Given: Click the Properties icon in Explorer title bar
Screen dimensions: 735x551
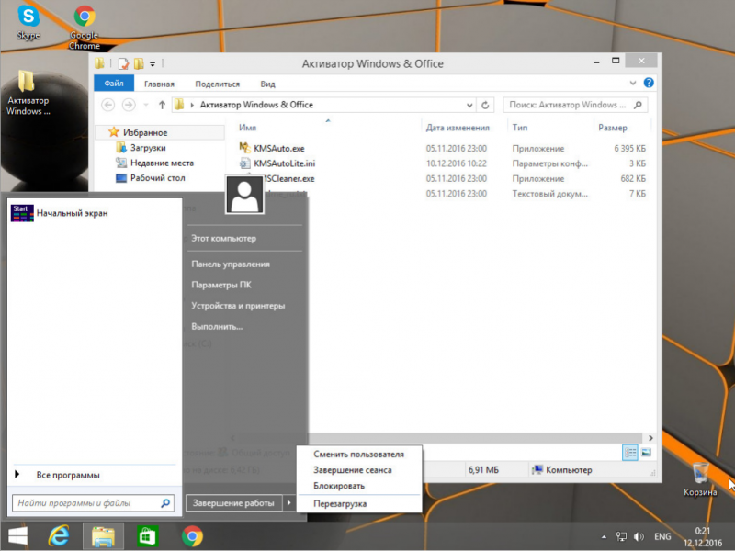Looking at the screenshot, I should coord(123,63).
